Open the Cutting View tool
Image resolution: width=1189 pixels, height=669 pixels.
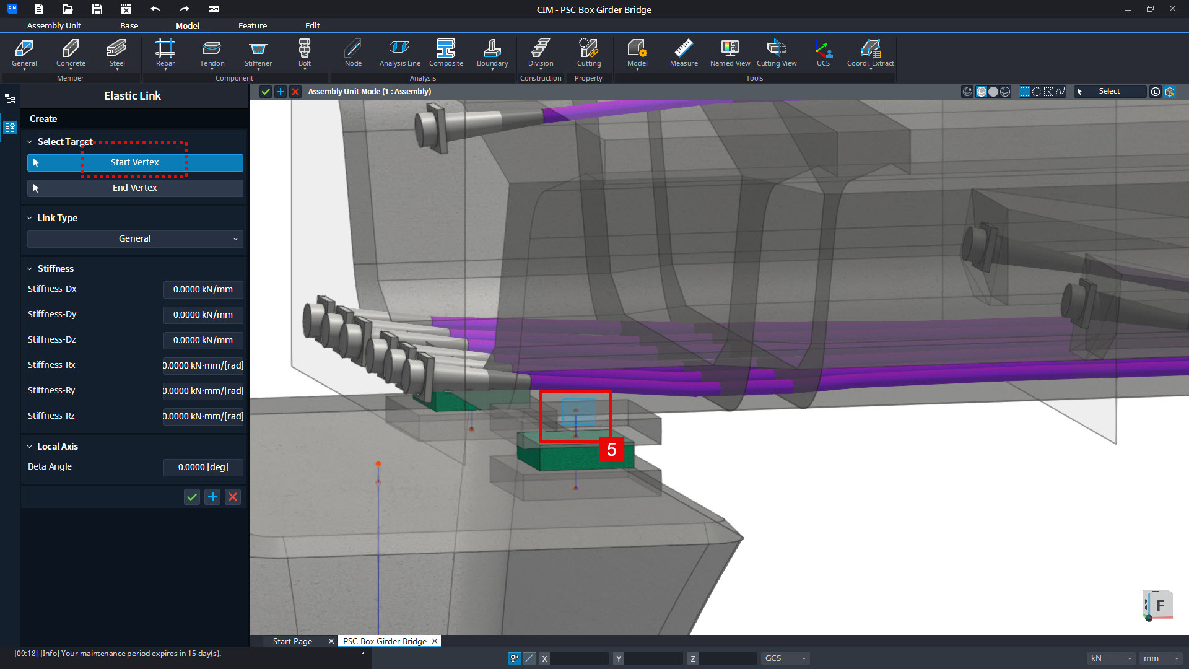[x=777, y=53]
